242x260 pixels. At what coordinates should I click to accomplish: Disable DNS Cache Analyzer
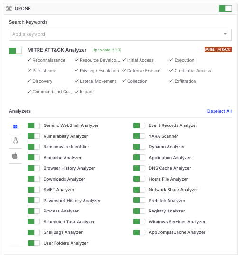click(x=139, y=168)
